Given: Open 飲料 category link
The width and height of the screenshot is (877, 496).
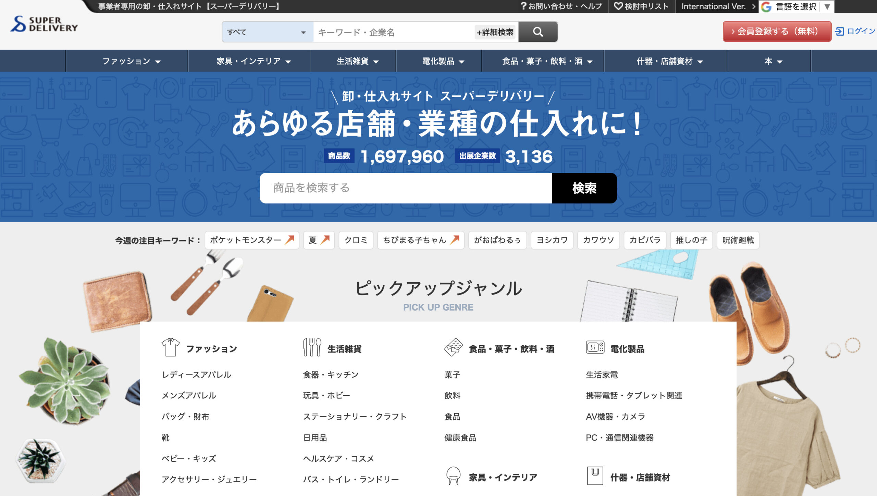Looking at the screenshot, I should (x=453, y=395).
